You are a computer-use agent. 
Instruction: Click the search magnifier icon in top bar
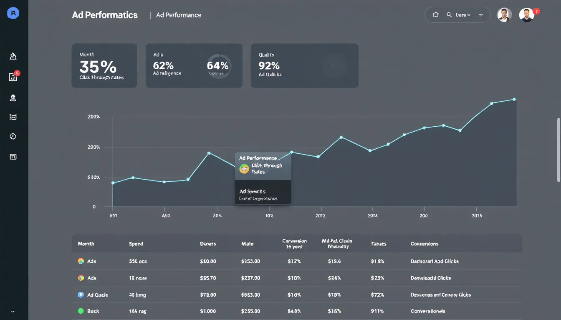tap(449, 15)
